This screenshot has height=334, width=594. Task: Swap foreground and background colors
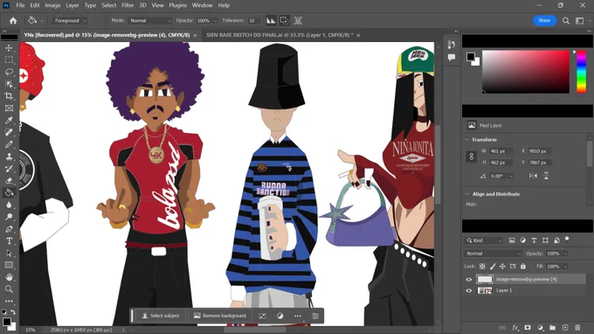pyautogui.click(x=13, y=312)
